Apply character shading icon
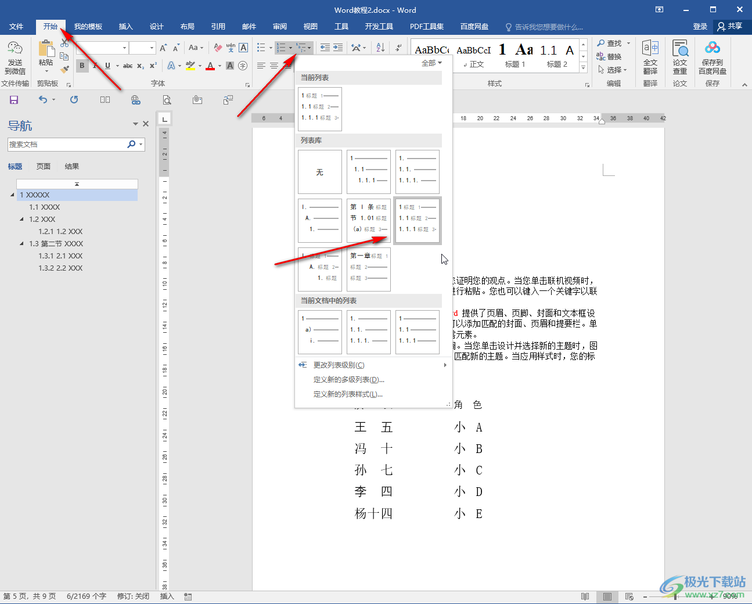The height and width of the screenshot is (604, 752). click(x=230, y=66)
